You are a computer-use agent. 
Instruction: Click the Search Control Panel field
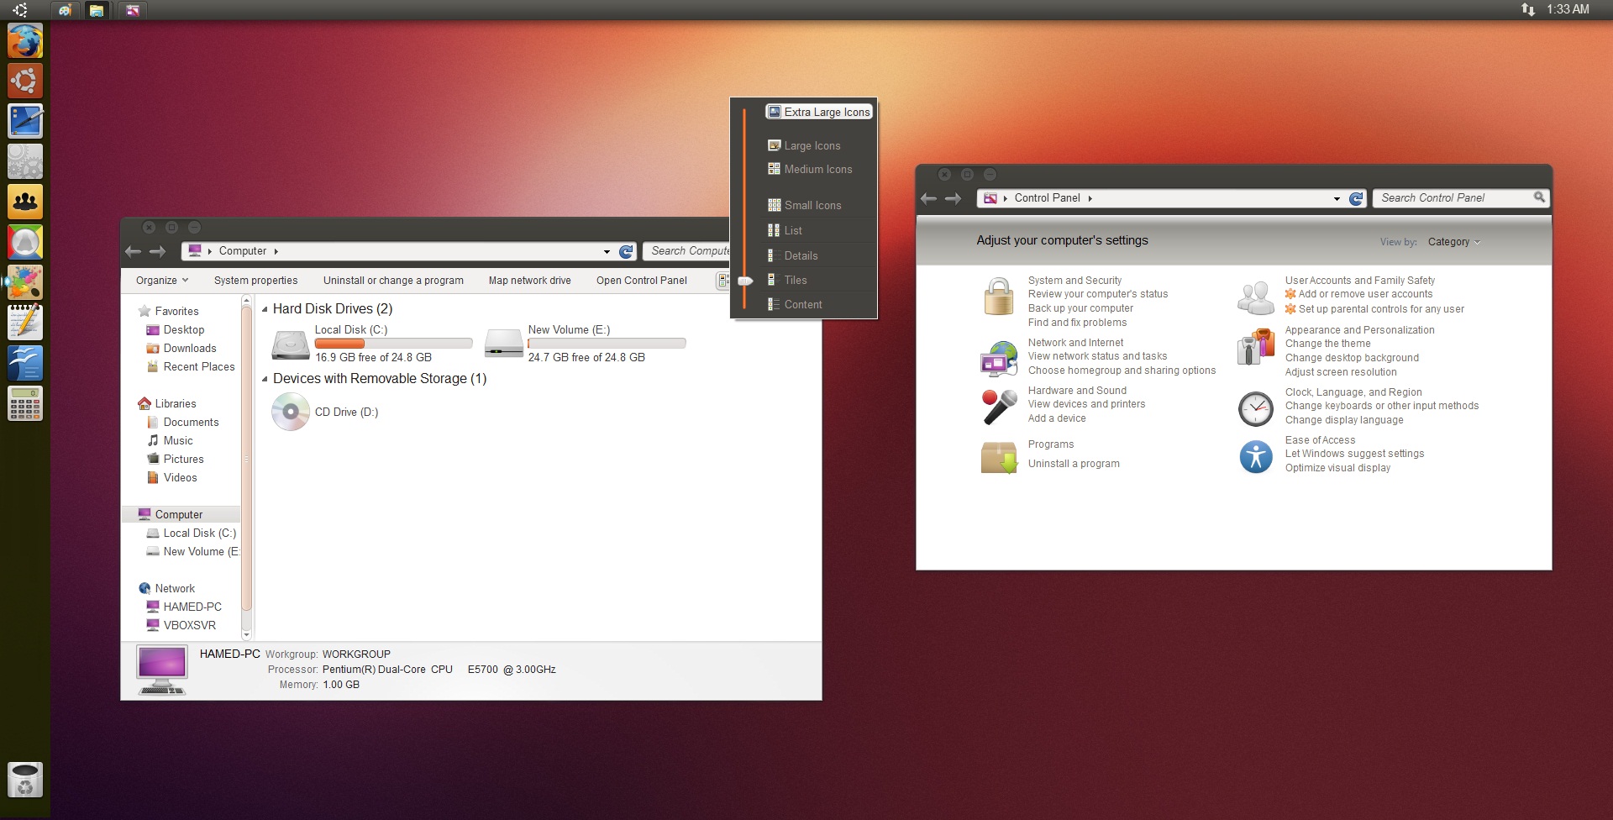click(1453, 198)
